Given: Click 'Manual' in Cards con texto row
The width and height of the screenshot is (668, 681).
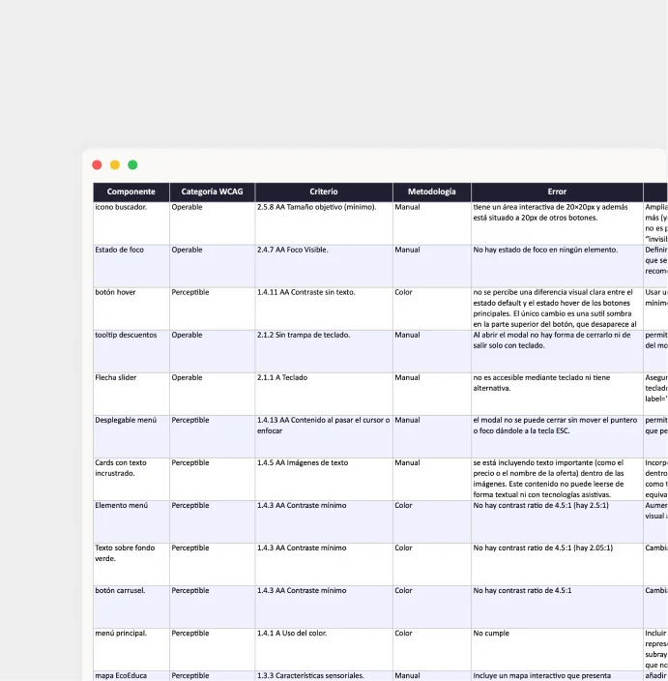Looking at the screenshot, I should pos(432,479).
